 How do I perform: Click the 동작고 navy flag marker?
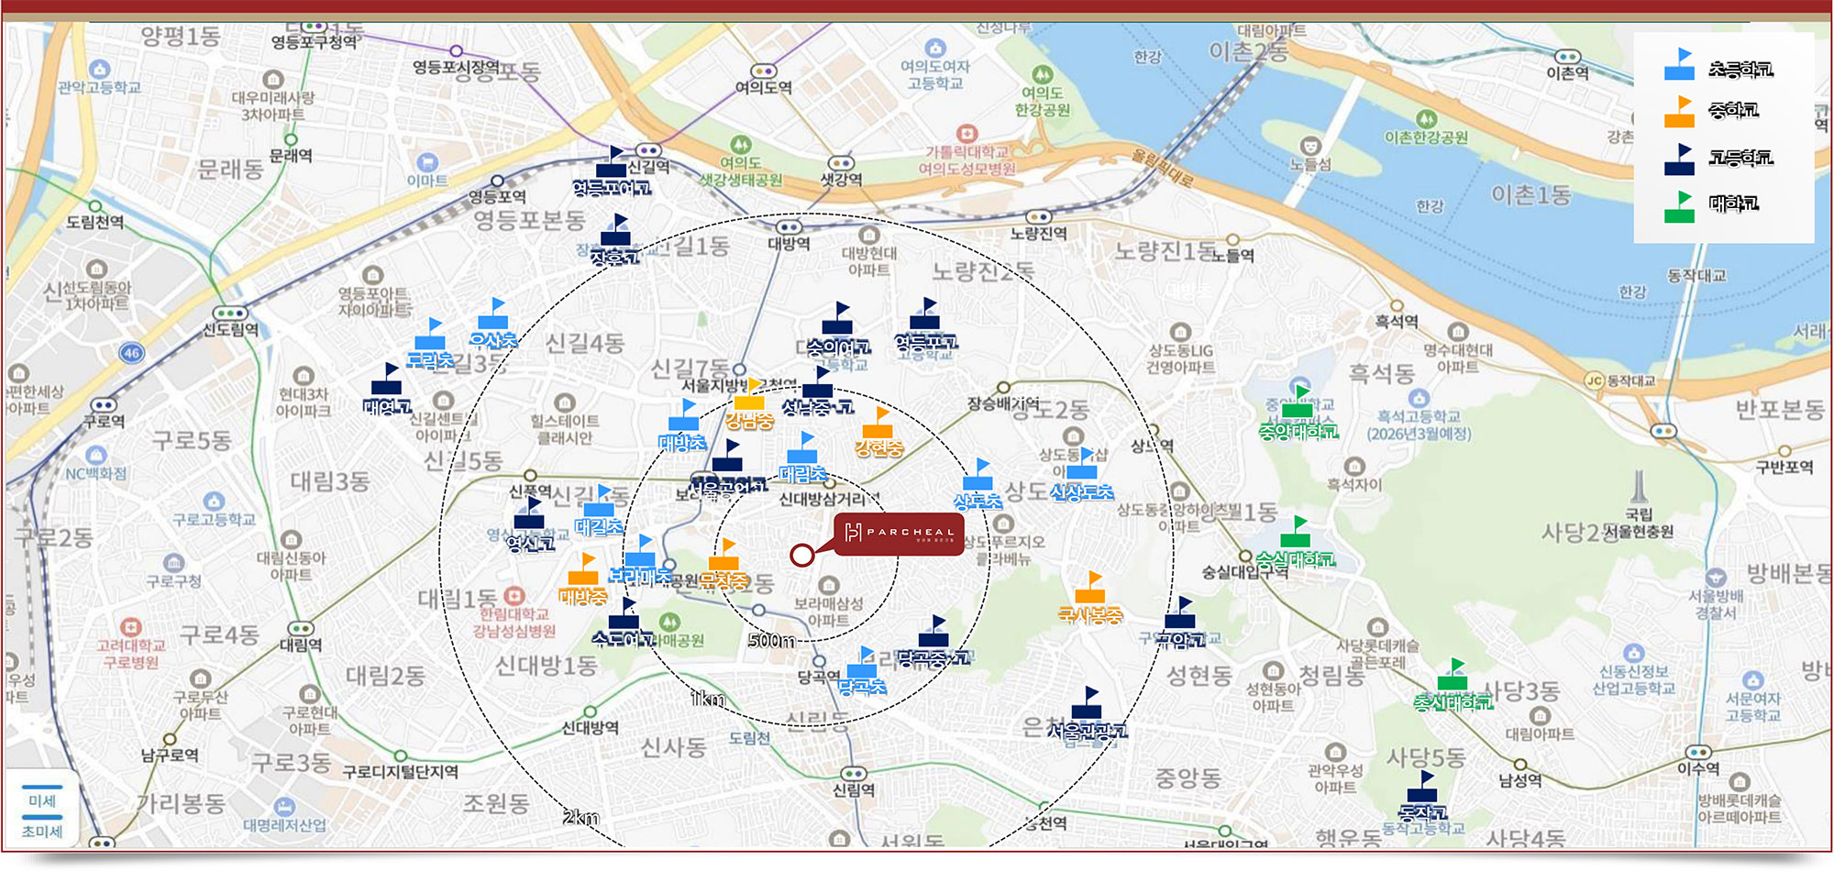click(1421, 788)
